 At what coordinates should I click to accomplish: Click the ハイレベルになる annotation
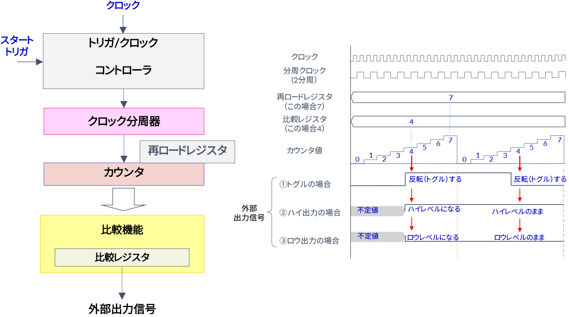434,209
